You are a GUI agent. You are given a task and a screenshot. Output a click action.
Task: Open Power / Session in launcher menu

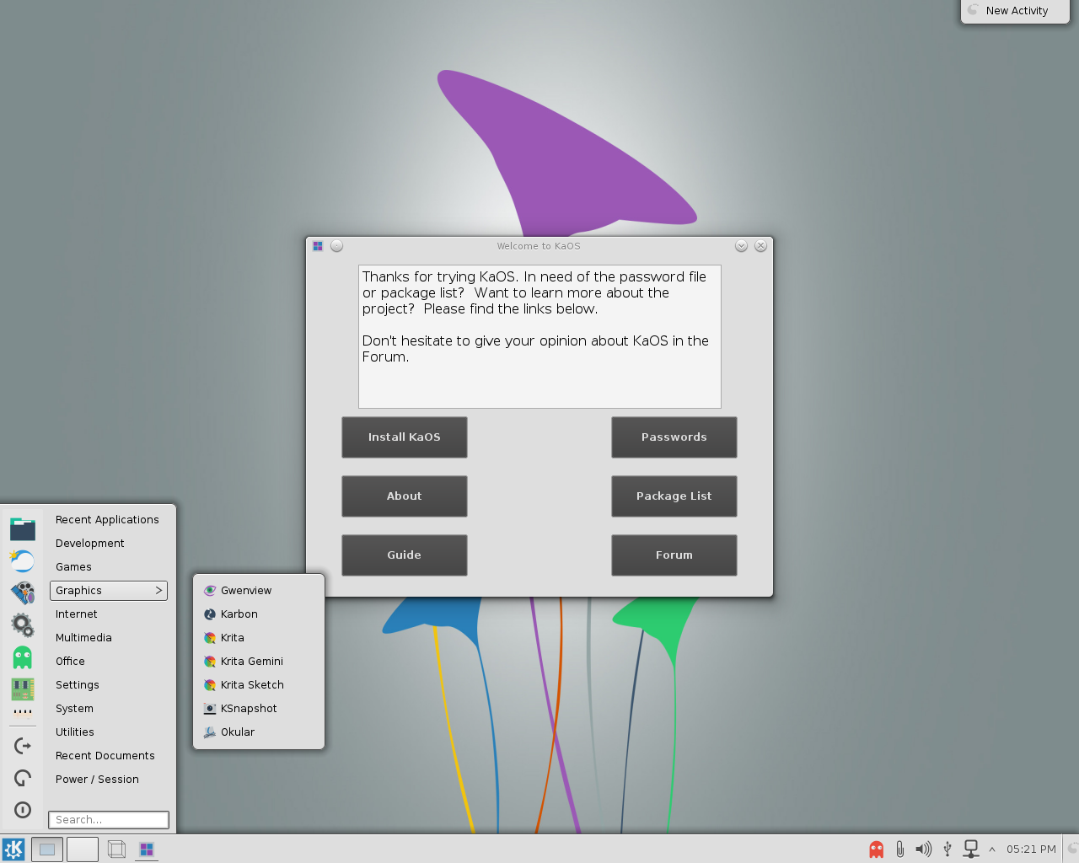tap(109, 780)
